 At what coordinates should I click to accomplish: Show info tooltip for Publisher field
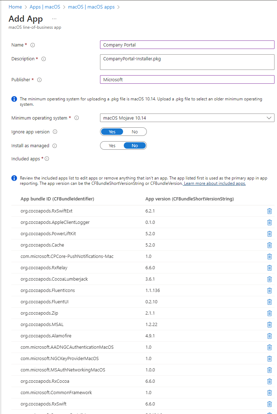(39, 80)
